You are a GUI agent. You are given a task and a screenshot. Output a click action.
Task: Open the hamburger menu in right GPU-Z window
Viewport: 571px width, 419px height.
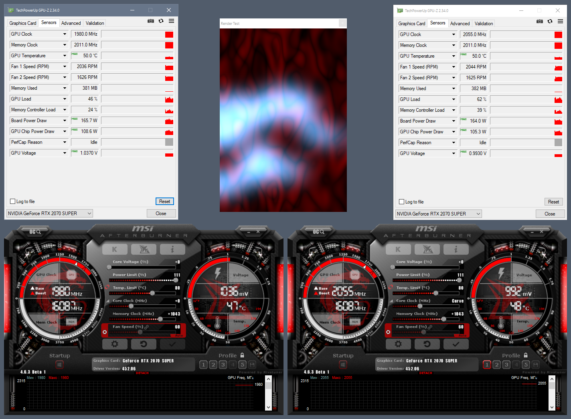(560, 21)
